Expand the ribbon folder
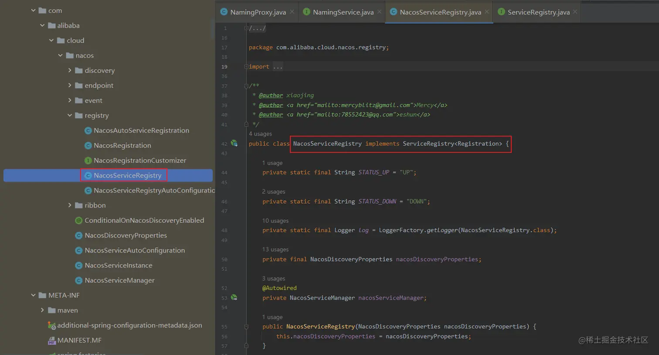659x355 pixels. [x=70, y=205]
